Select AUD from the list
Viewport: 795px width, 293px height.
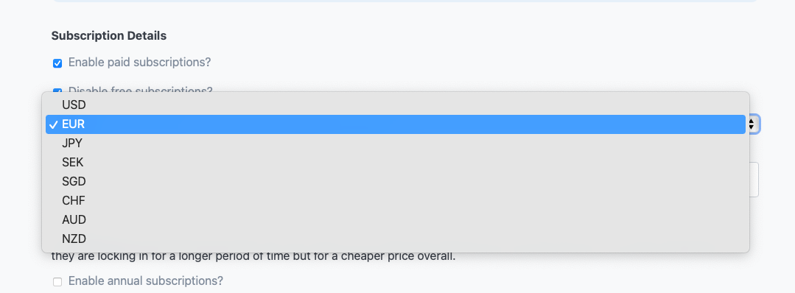click(x=396, y=220)
